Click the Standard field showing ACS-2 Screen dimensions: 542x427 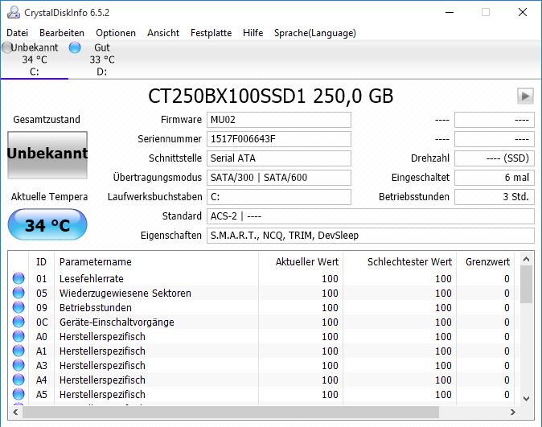(x=371, y=216)
